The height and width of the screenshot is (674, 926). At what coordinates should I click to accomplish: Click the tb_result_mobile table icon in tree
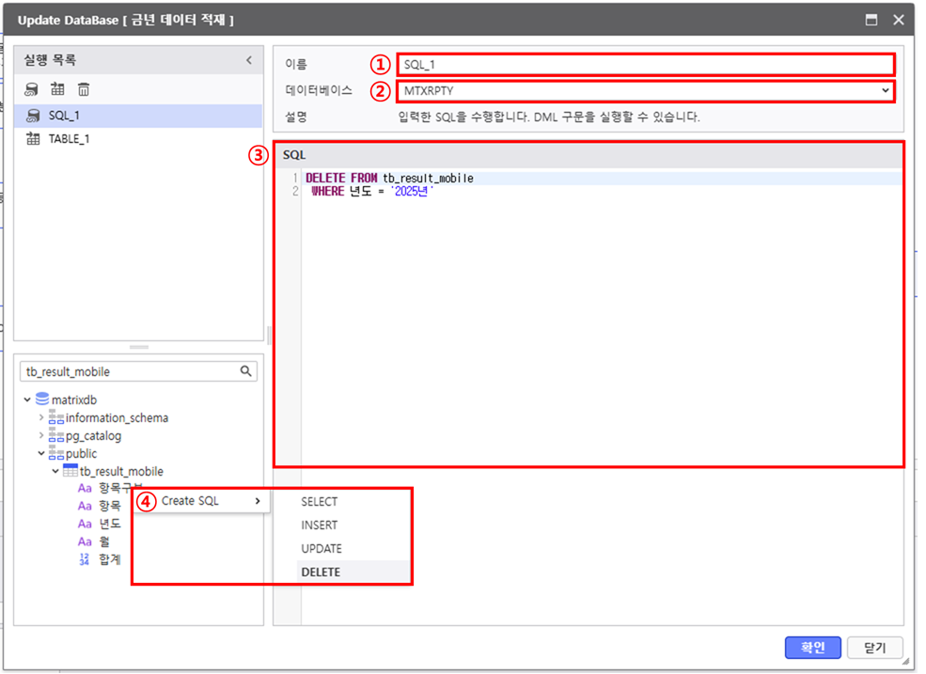[x=70, y=471]
